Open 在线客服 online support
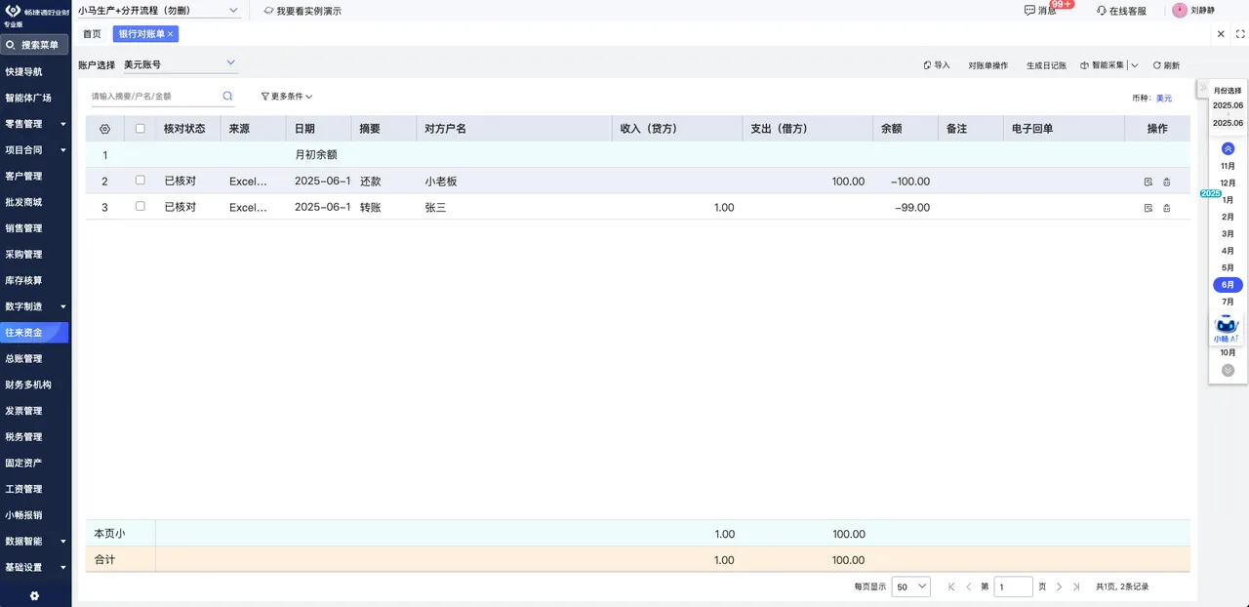Image resolution: width=1249 pixels, height=607 pixels. pos(1121,11)
